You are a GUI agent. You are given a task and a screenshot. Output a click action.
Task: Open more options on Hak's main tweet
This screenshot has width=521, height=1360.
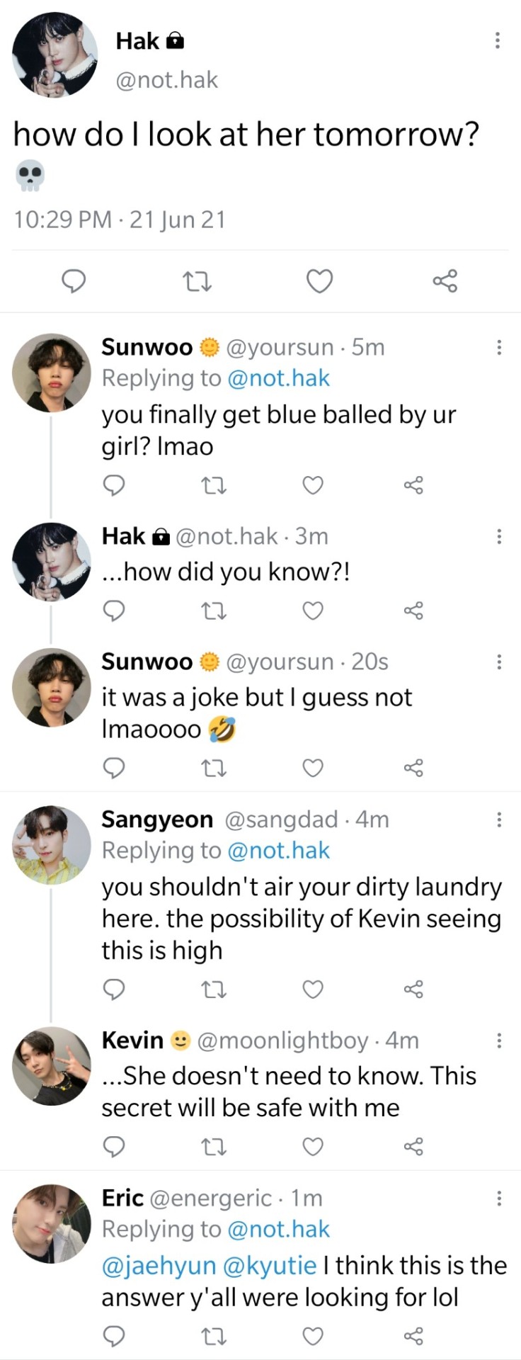(x=498, y=40)
